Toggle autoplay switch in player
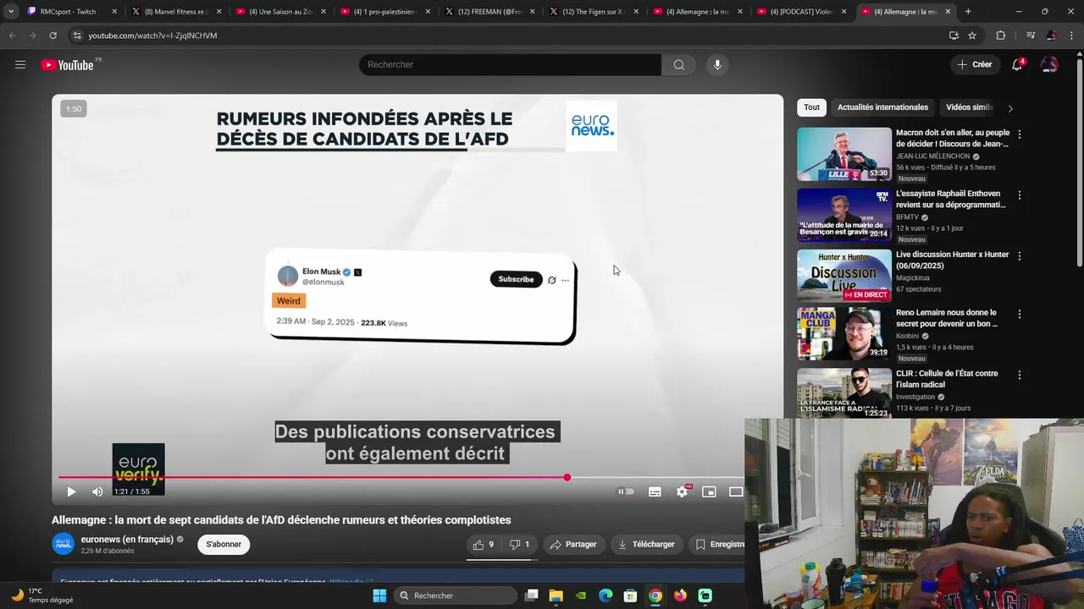 click(x=626, y=491)
